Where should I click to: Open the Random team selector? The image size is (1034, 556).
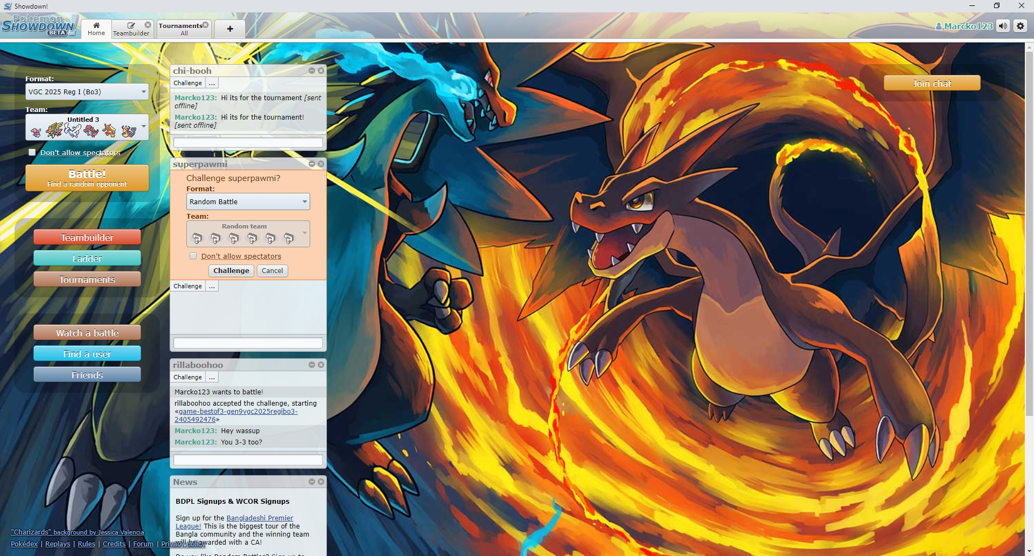[x=248, y=234]
